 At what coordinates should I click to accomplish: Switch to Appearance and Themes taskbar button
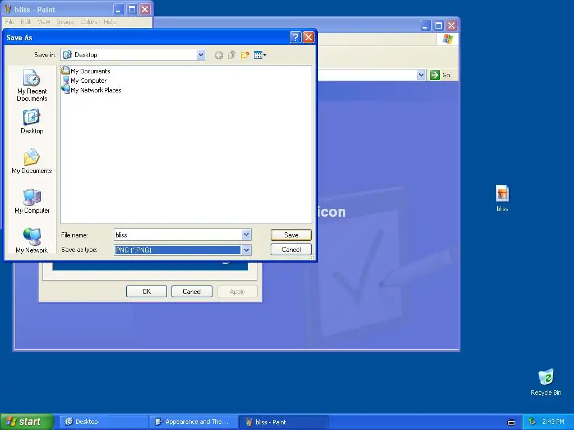click(x=193, y=422)
